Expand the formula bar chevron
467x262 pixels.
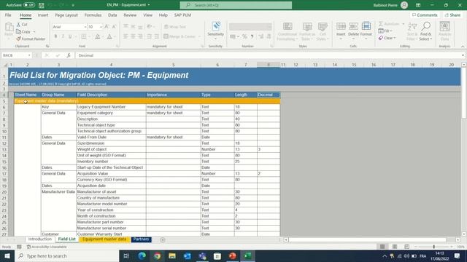pos(463,55)
